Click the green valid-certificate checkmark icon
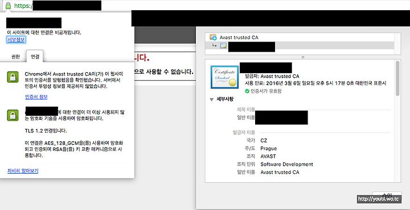 click(247, 91)
